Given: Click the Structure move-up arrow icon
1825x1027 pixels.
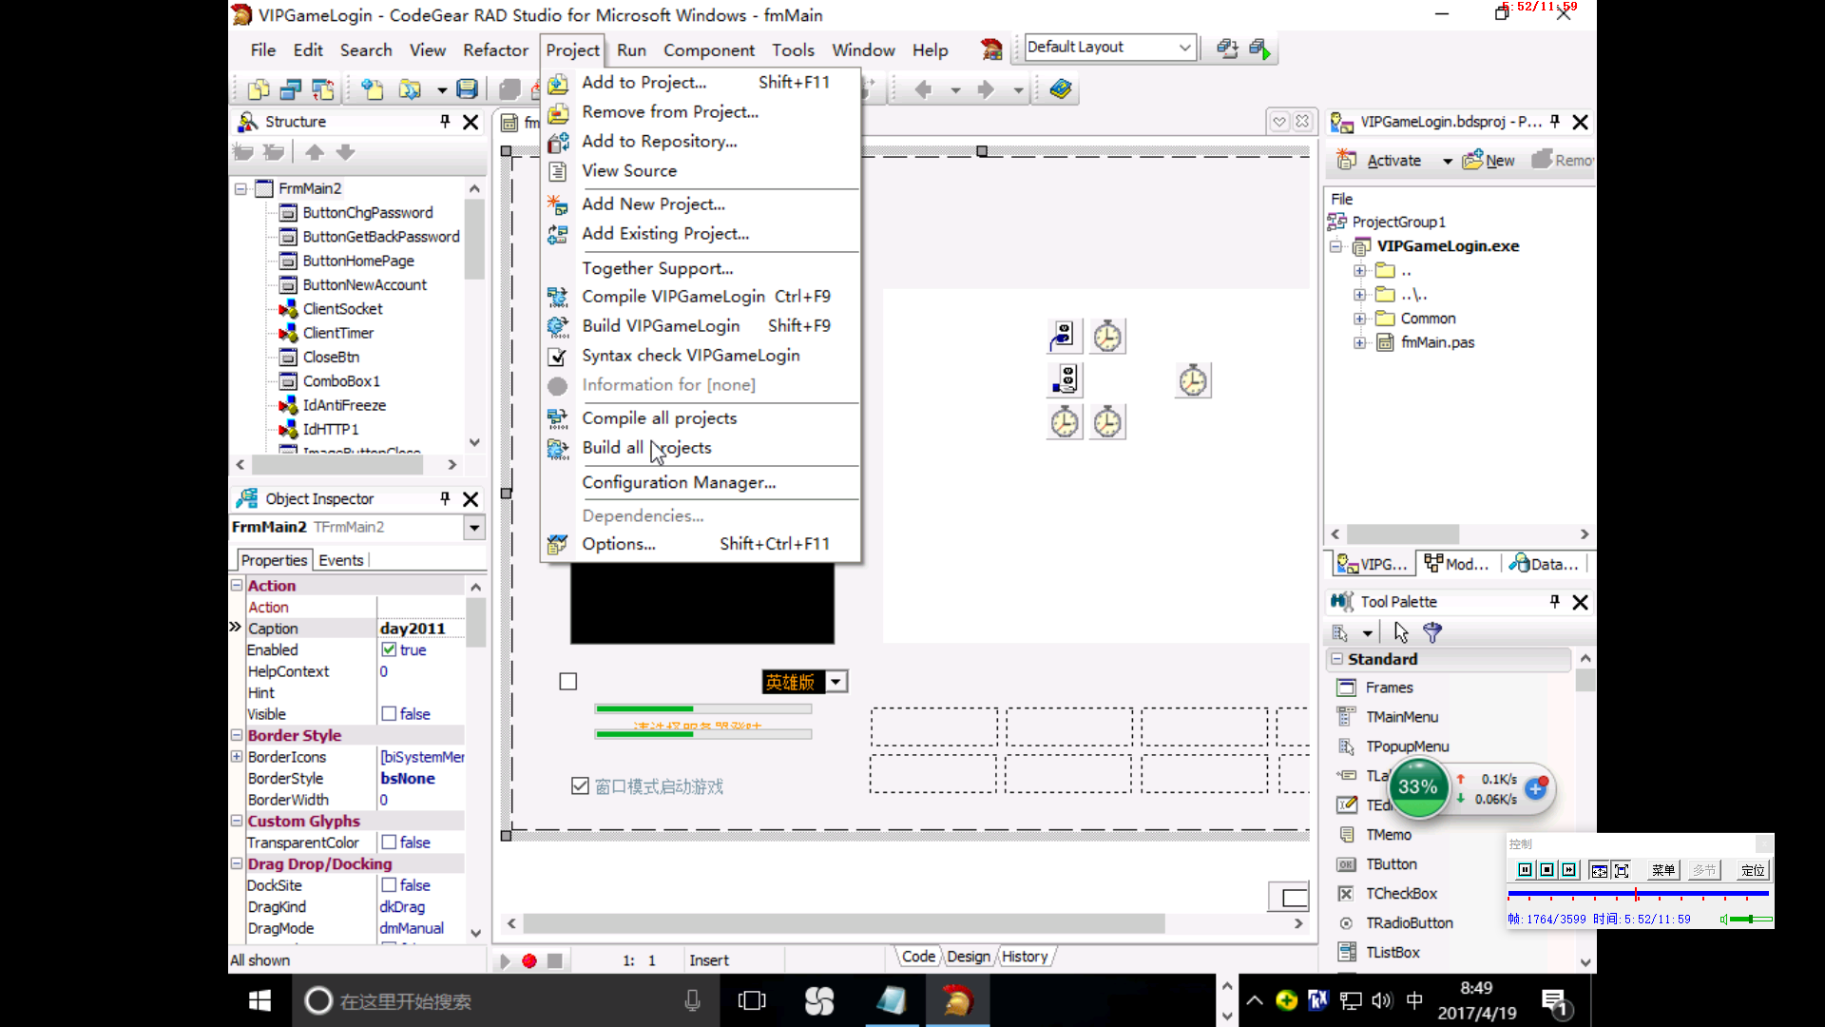Looking at the screenshot, I should (x=315, y=152).
